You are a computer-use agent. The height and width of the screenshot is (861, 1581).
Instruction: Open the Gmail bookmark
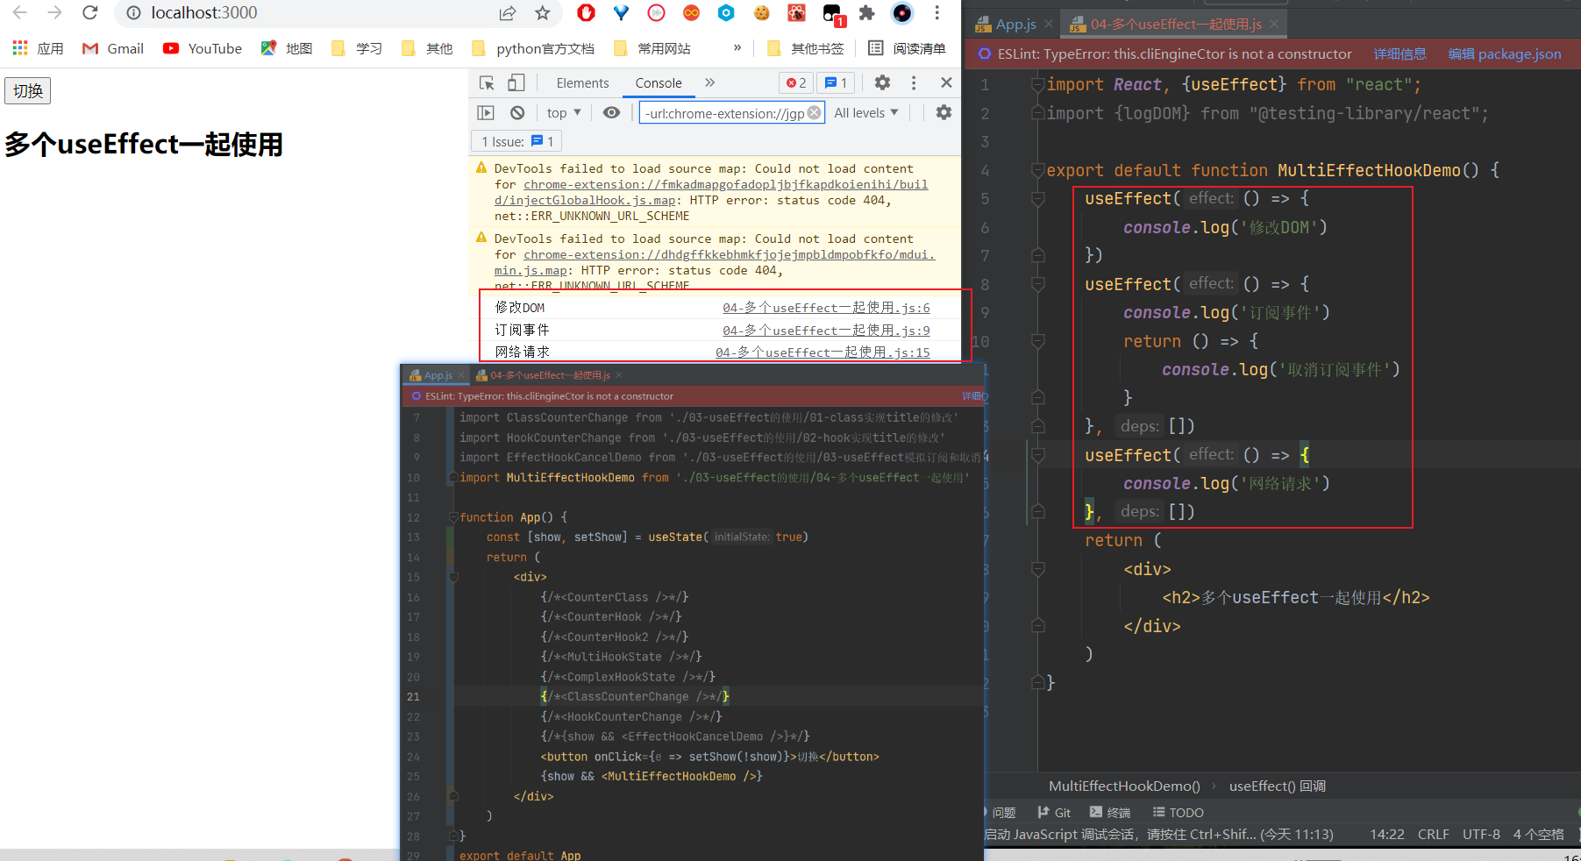coord(113,48)
